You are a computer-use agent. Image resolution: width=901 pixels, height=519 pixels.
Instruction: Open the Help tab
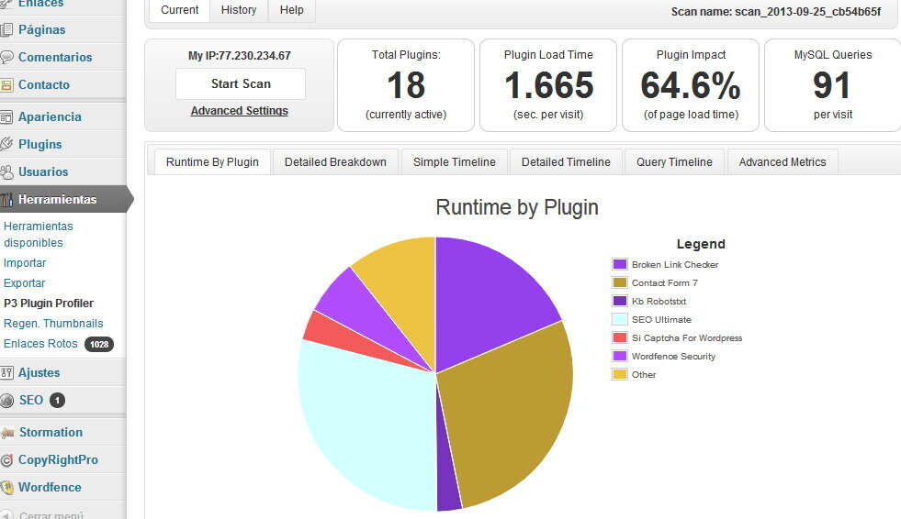[291, 10]
